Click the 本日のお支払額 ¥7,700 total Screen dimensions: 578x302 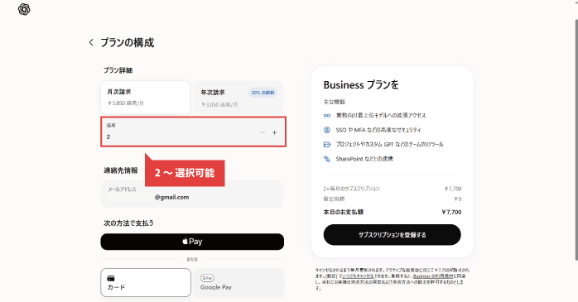(393, 212)
